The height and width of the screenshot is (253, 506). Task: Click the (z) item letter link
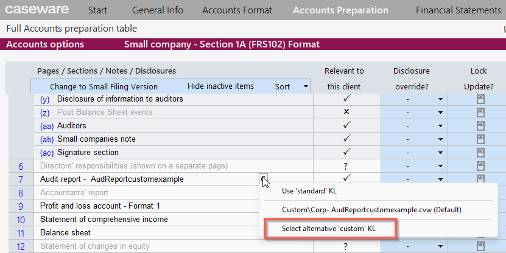coord(45,113)
